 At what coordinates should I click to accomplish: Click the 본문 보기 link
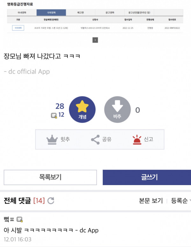click(151, 201)
